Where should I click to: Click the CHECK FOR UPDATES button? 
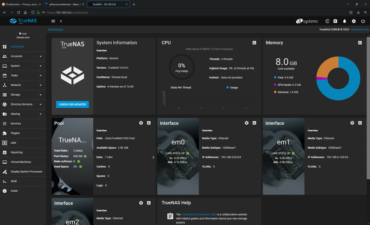point(72,104)
